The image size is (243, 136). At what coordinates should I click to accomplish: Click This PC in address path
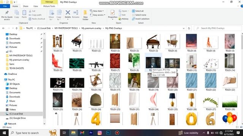[x=30, y=28]
